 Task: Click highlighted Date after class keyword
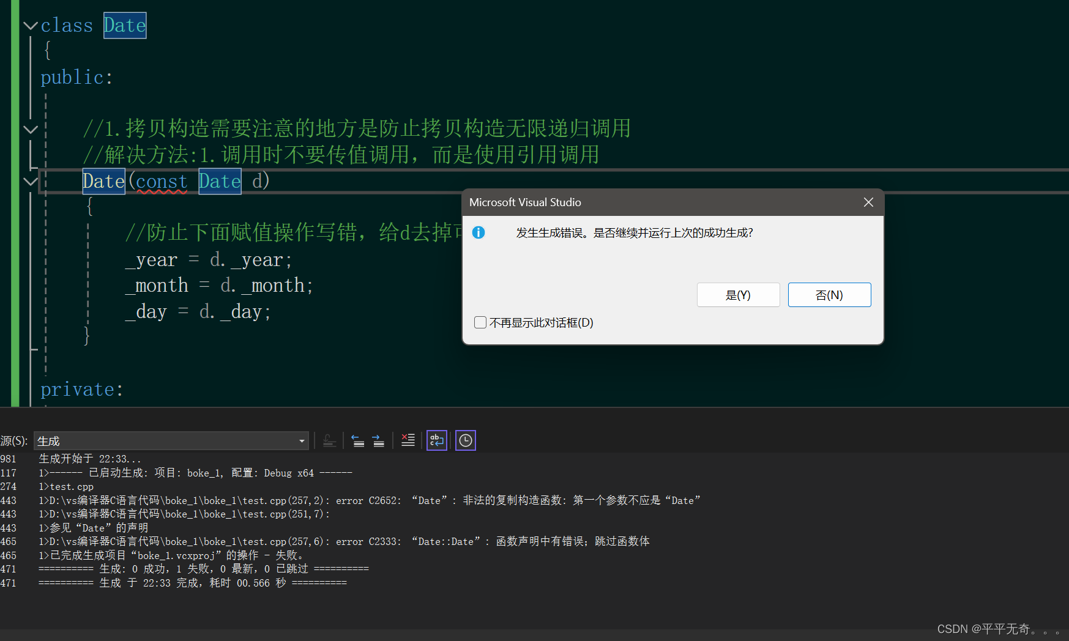(x=125, y=26)
